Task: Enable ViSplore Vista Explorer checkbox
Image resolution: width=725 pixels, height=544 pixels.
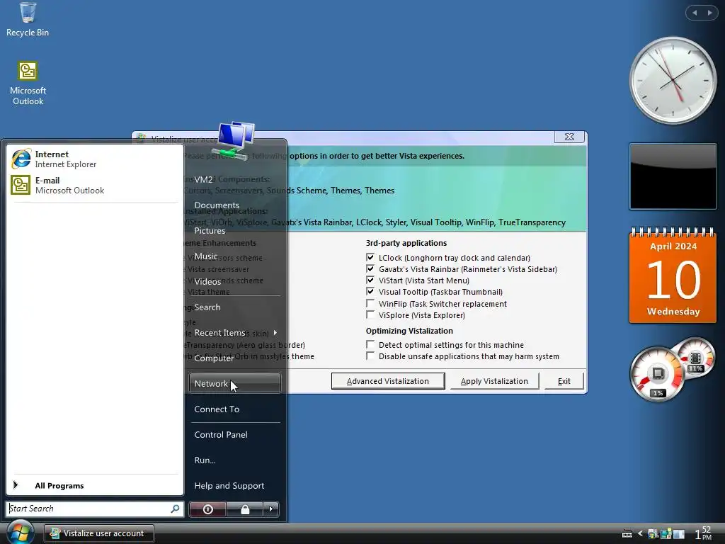Action: 370,314
